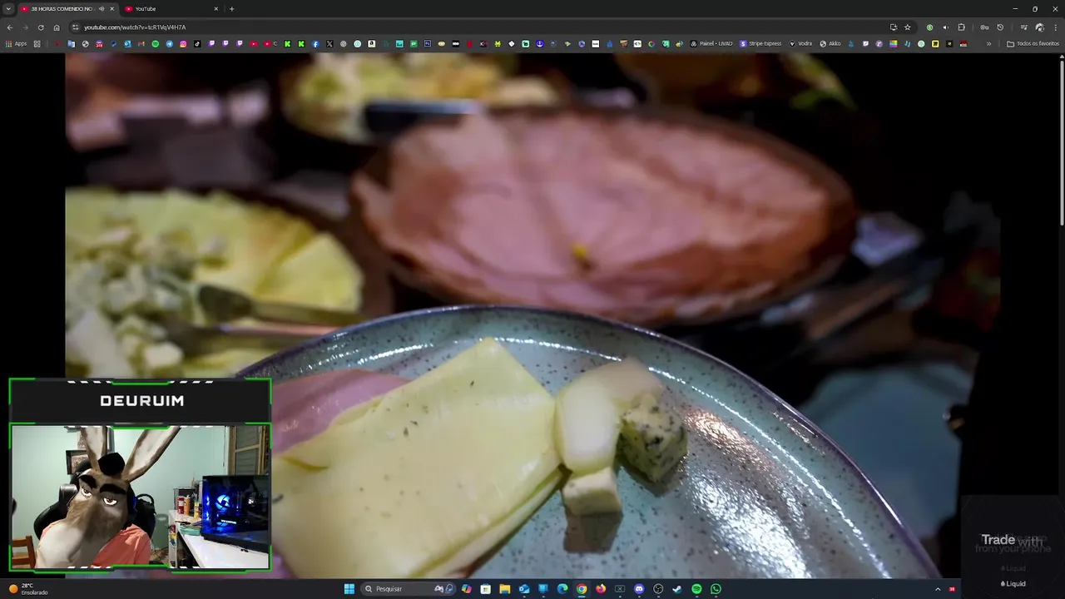Open Spotify from the taskbar
Viewport: 1065px width, 599px height.
click(696, 589)
